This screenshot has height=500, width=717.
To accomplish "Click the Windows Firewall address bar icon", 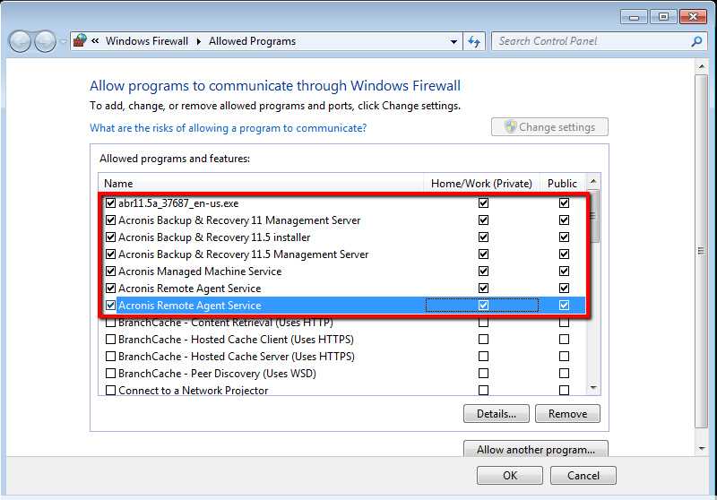I will point(80,40).
